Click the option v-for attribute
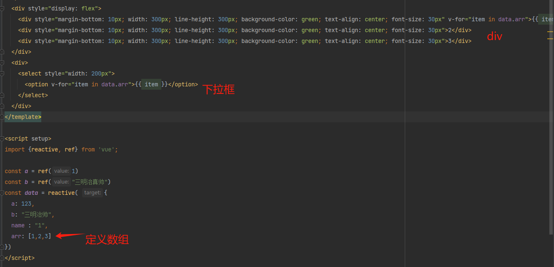554x267 pixels. click(91, 84)
